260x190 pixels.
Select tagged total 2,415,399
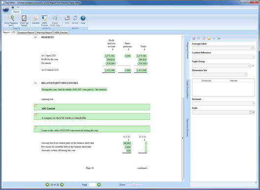click(x=142, y=70)
